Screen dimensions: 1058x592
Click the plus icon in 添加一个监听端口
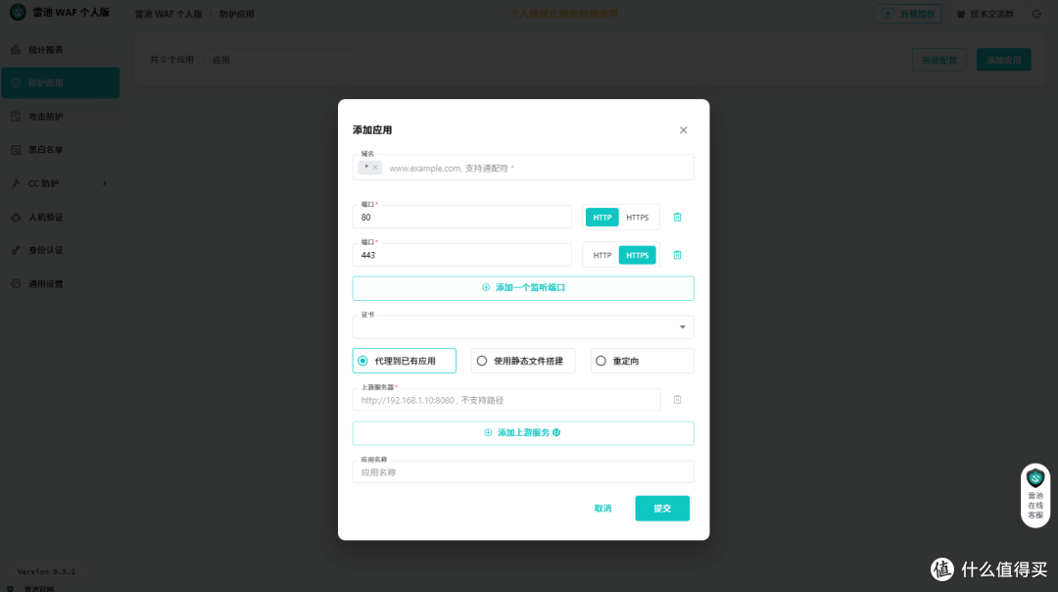pos(486,287)
